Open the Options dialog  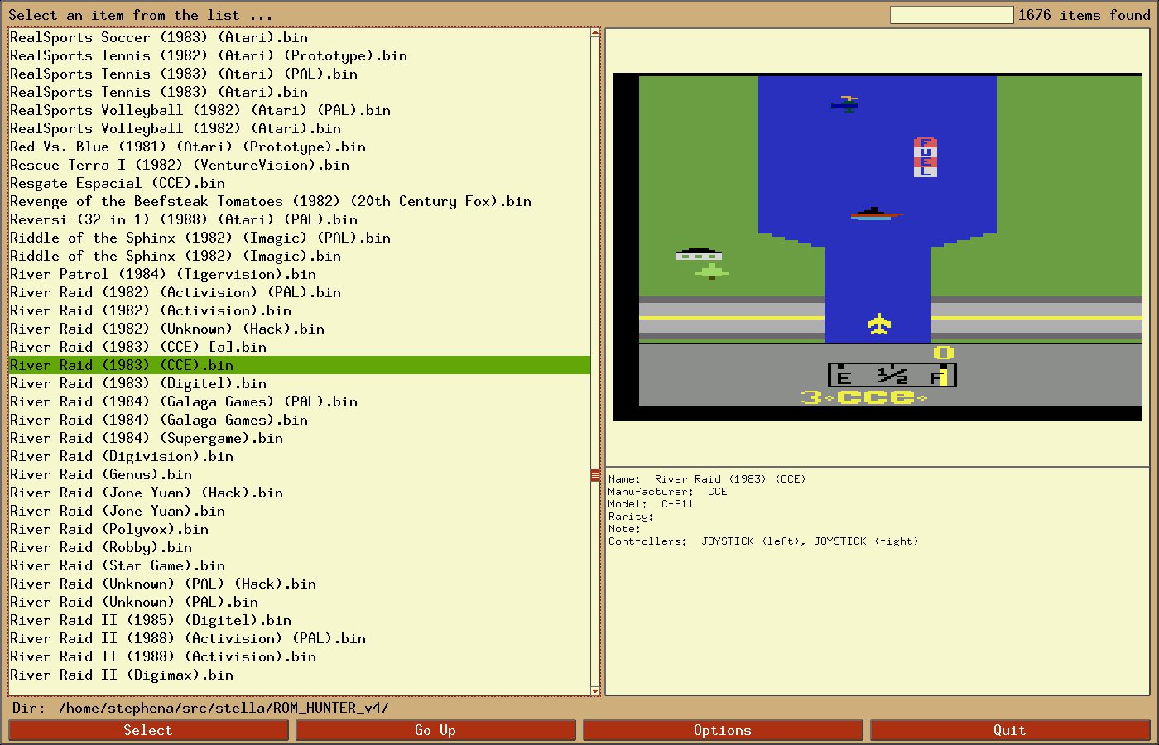click(723, 730)
